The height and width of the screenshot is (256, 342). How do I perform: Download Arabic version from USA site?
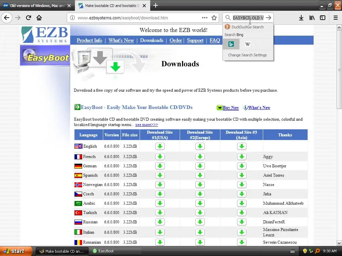point(160,203)
